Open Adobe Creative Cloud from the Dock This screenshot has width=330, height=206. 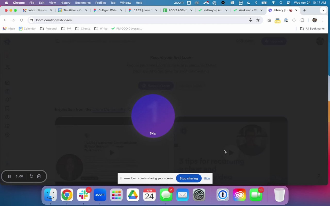[239, 195]
